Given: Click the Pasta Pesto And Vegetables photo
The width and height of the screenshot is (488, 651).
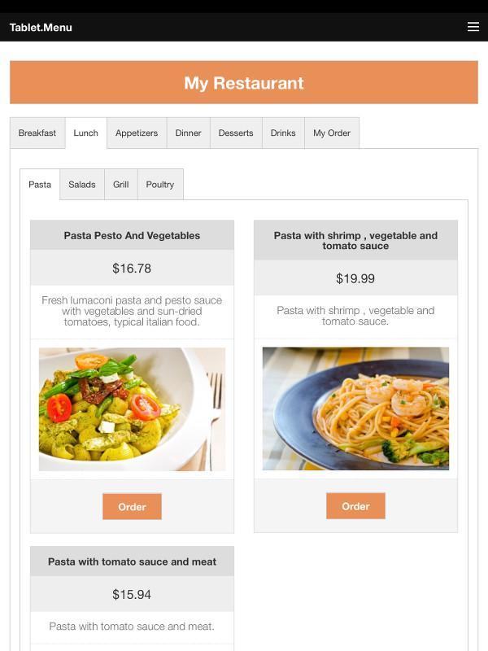Looking at the screenshot, I should (132, 409).
